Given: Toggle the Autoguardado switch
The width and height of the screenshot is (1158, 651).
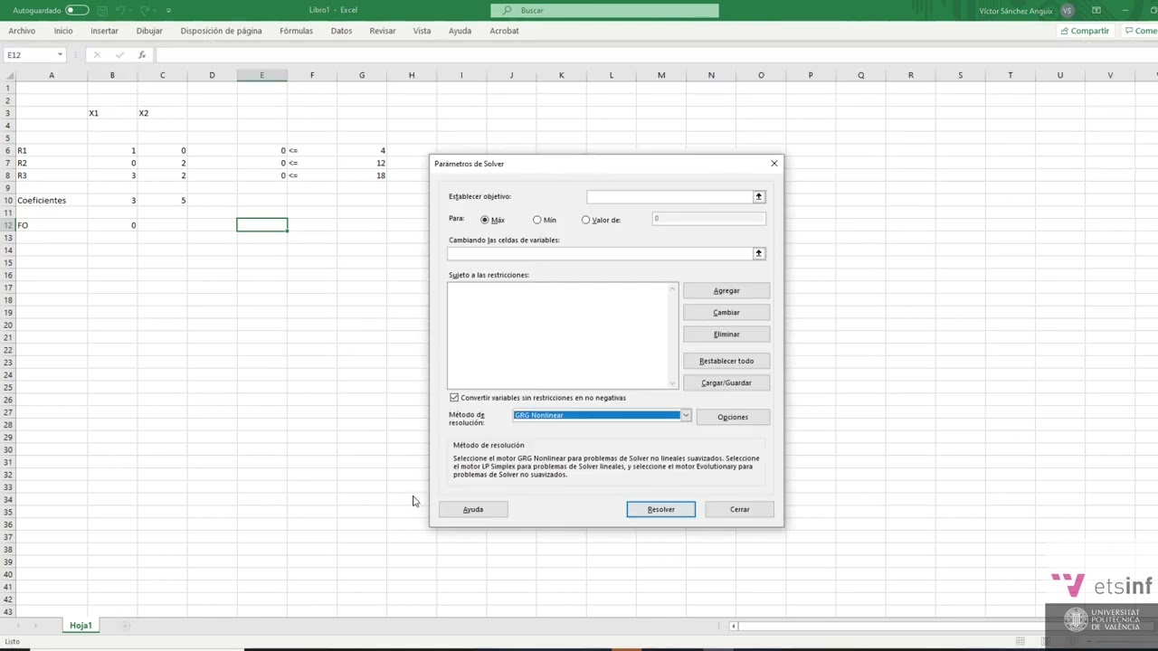Looking at the screenshot, I should click(77, 10).
